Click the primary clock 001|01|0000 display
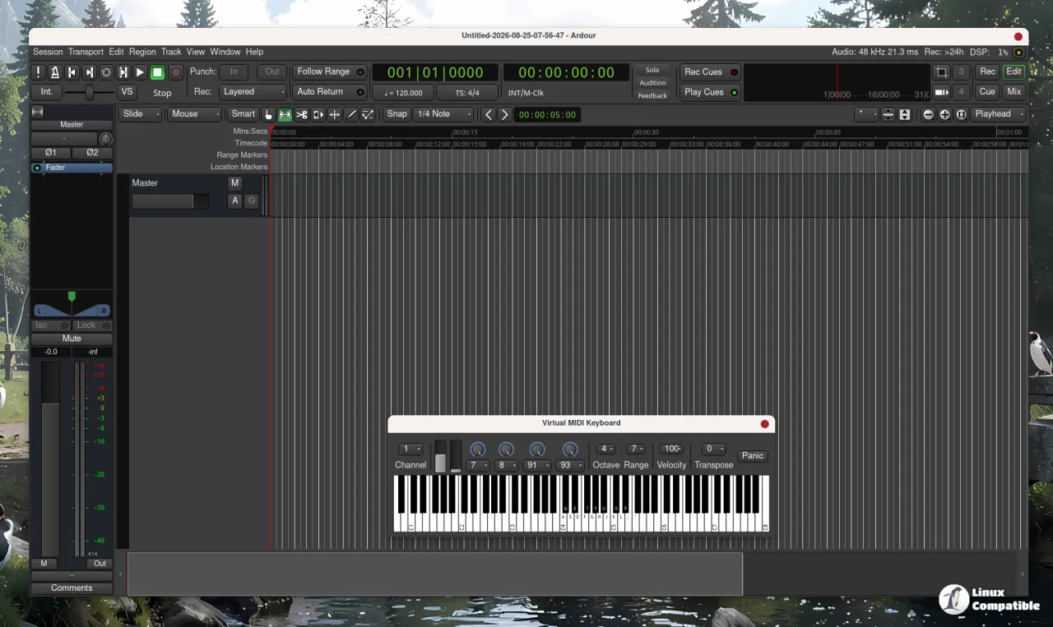 coord(435,72)
